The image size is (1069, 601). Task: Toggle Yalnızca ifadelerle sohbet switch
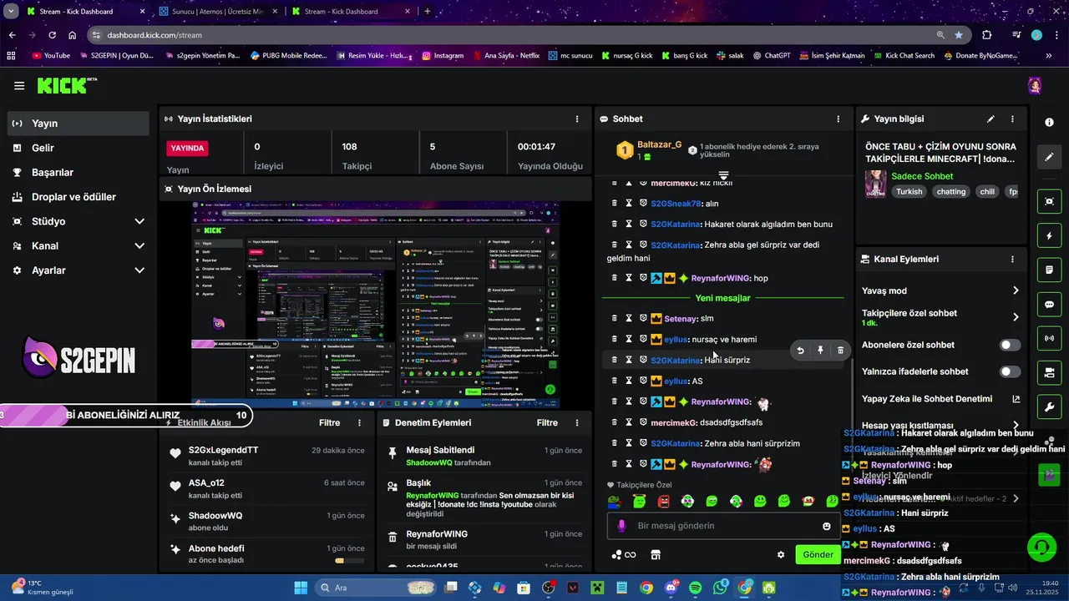point(1010,371)
